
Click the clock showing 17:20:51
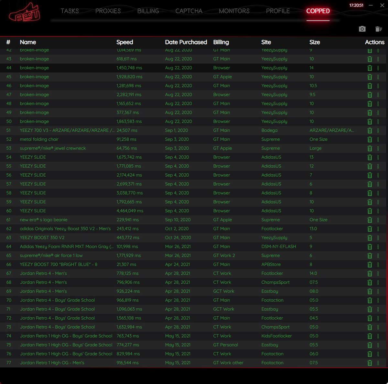356,5
